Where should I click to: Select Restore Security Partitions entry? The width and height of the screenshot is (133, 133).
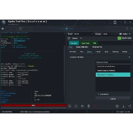tap(113, 70)
